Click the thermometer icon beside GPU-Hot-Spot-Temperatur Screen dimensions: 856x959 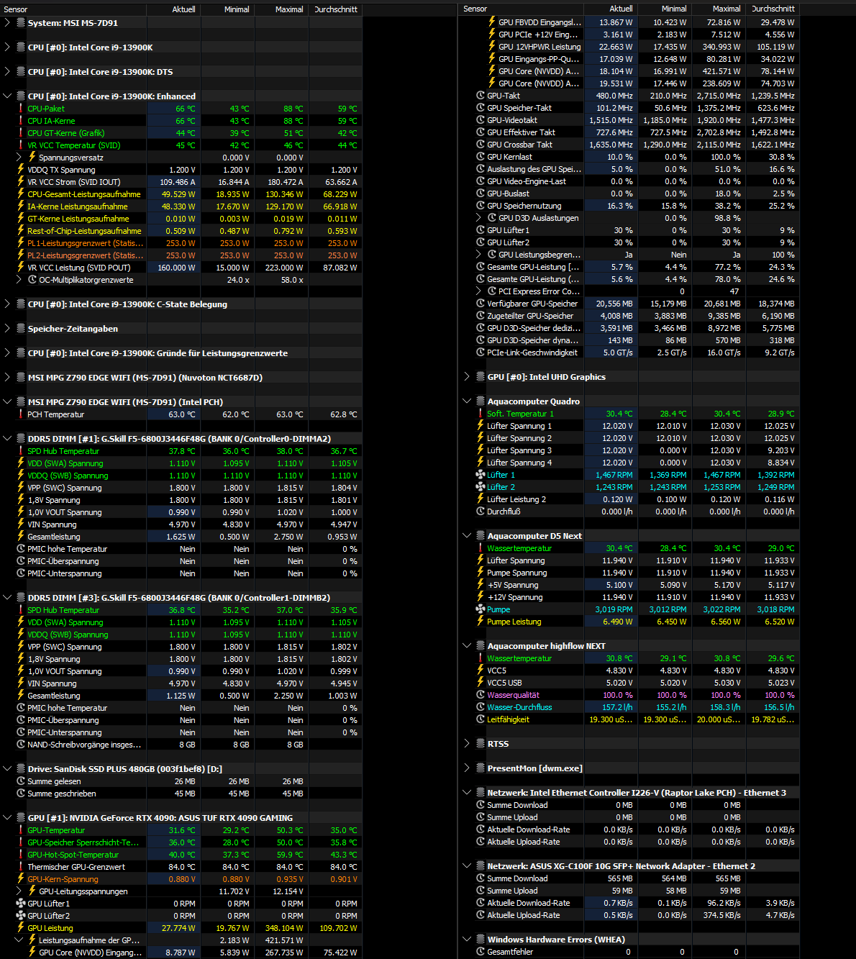[21, 855]
